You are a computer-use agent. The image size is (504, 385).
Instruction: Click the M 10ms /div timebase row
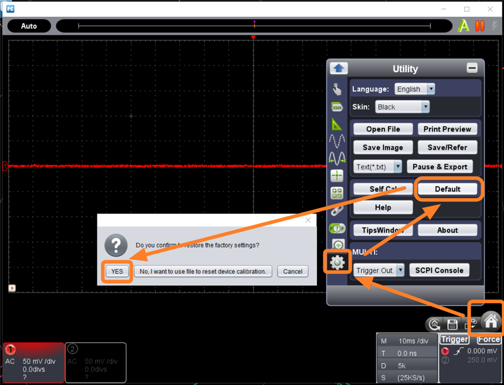(x=407, y=341)
